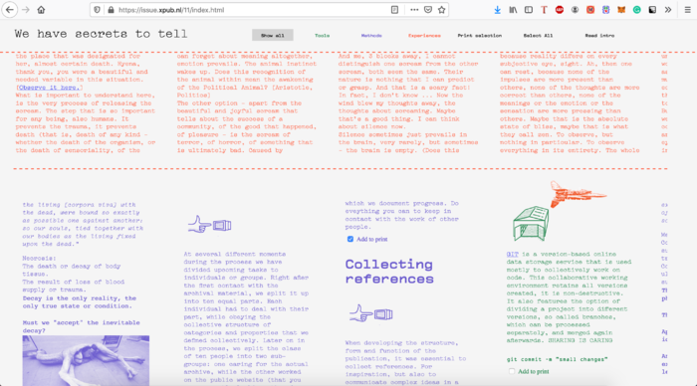Open the MetaMask fox extension icon
The image size is (697, 386).
[x=621, y=10]
